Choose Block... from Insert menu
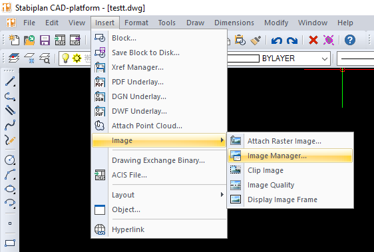Image resolution: width=374 pixels, height=252 pixels. tap(159, 38)
